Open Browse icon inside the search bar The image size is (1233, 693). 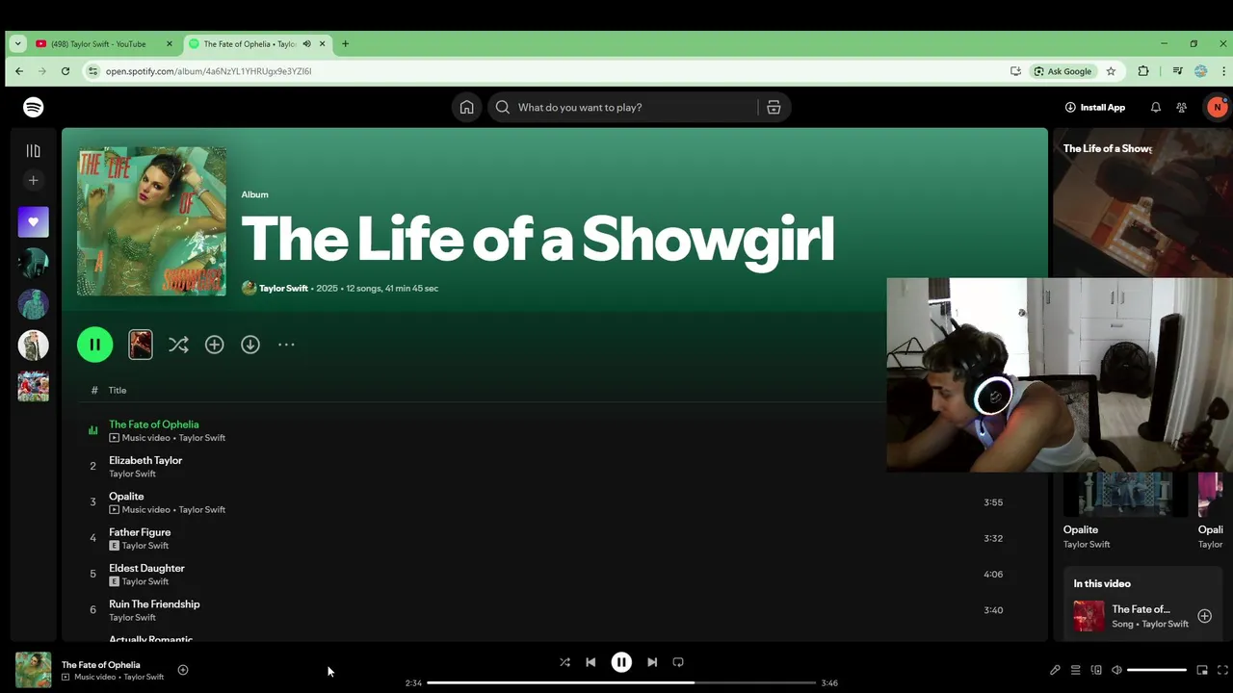774,107
